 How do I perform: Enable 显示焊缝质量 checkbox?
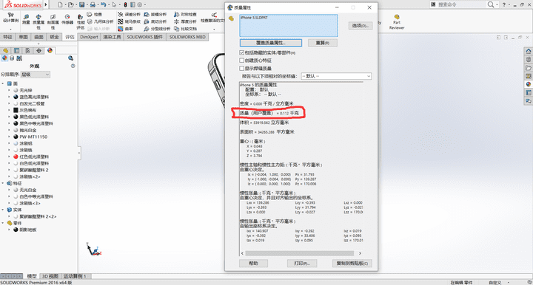click(241, 68)
